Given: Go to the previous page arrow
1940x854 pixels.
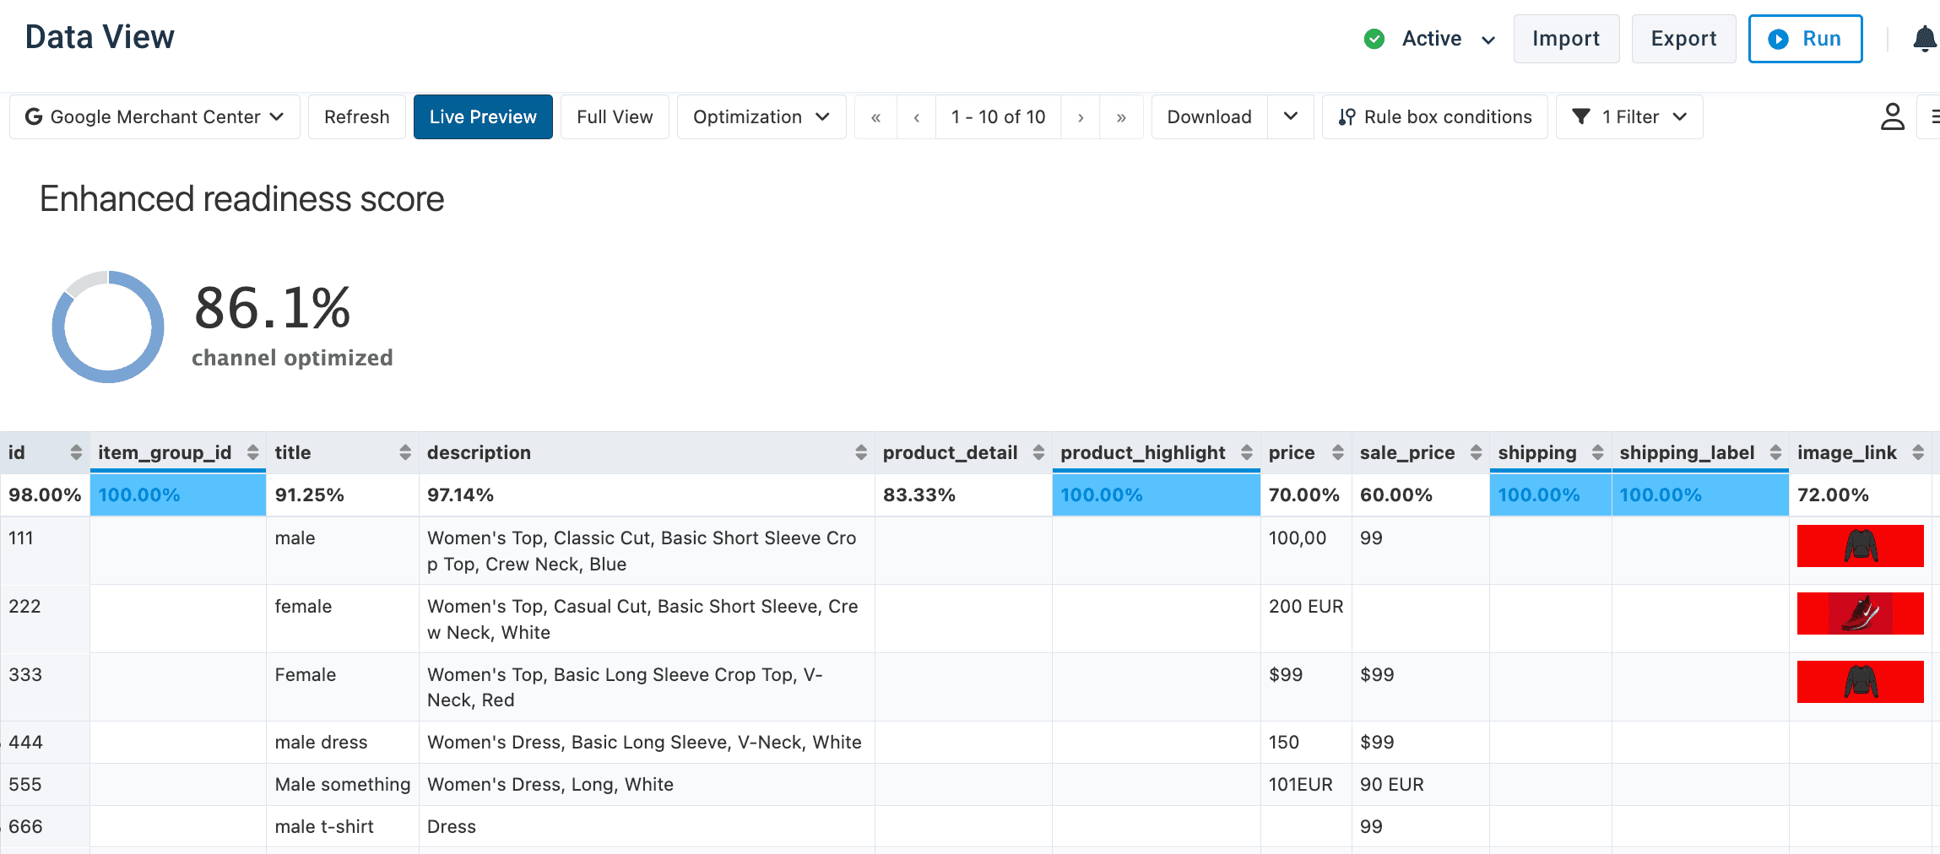Looking at the screenshot, I should point(916,117).
